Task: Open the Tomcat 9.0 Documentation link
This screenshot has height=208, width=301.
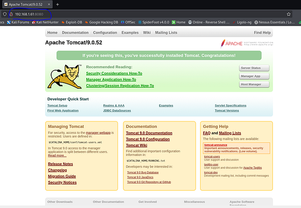Action: tap(149, 133)
